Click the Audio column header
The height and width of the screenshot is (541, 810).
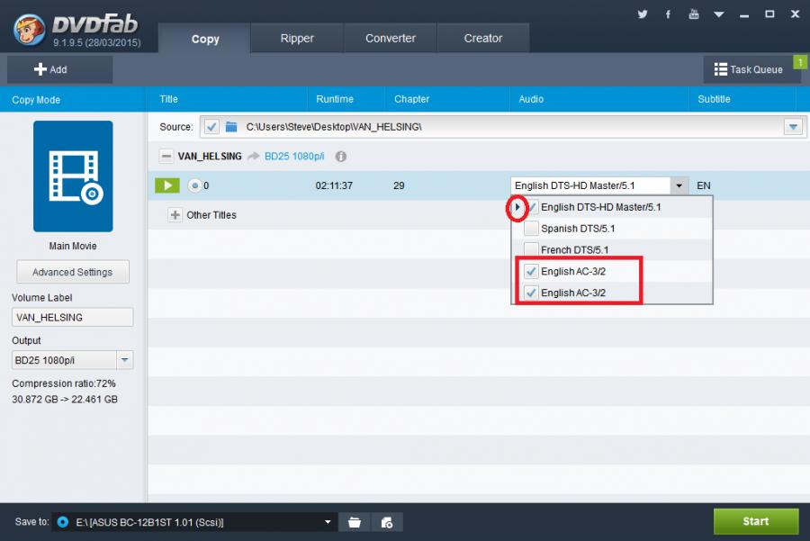pos(531,99)
